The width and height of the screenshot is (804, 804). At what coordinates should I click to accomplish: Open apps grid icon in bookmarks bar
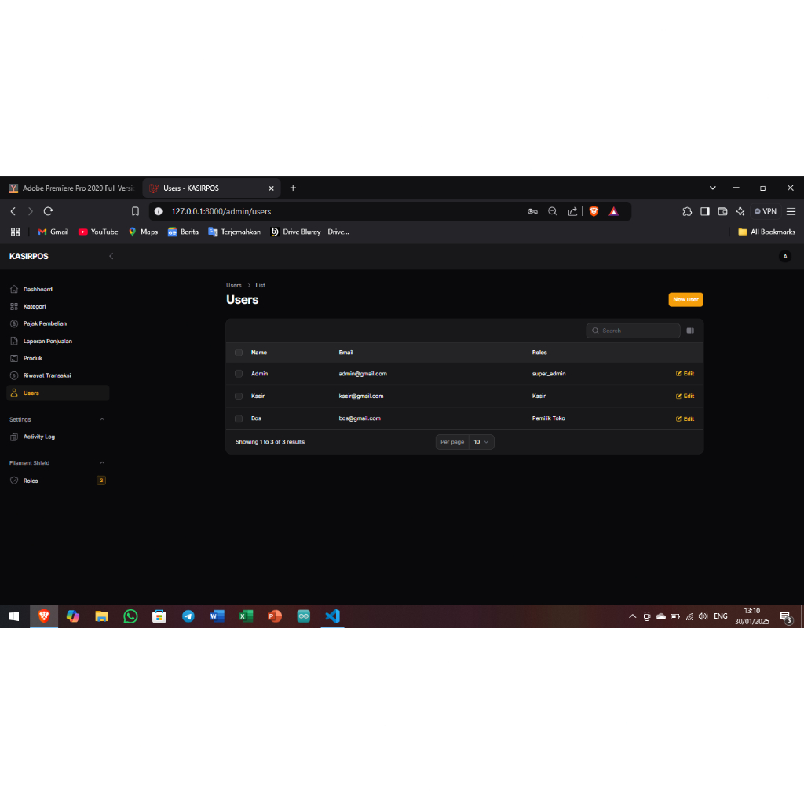16,232
